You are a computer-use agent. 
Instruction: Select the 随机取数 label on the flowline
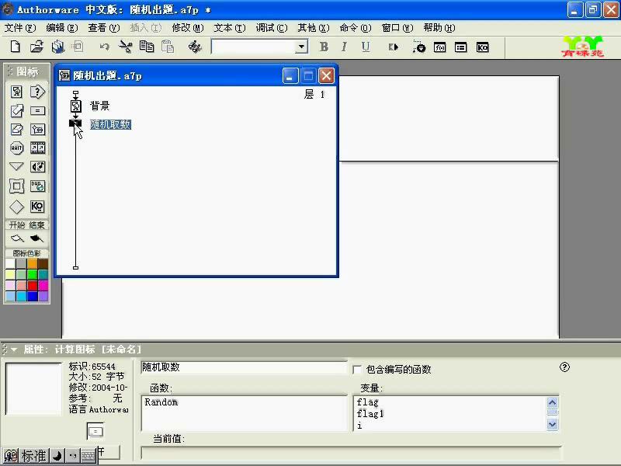(x=110, y=124)
